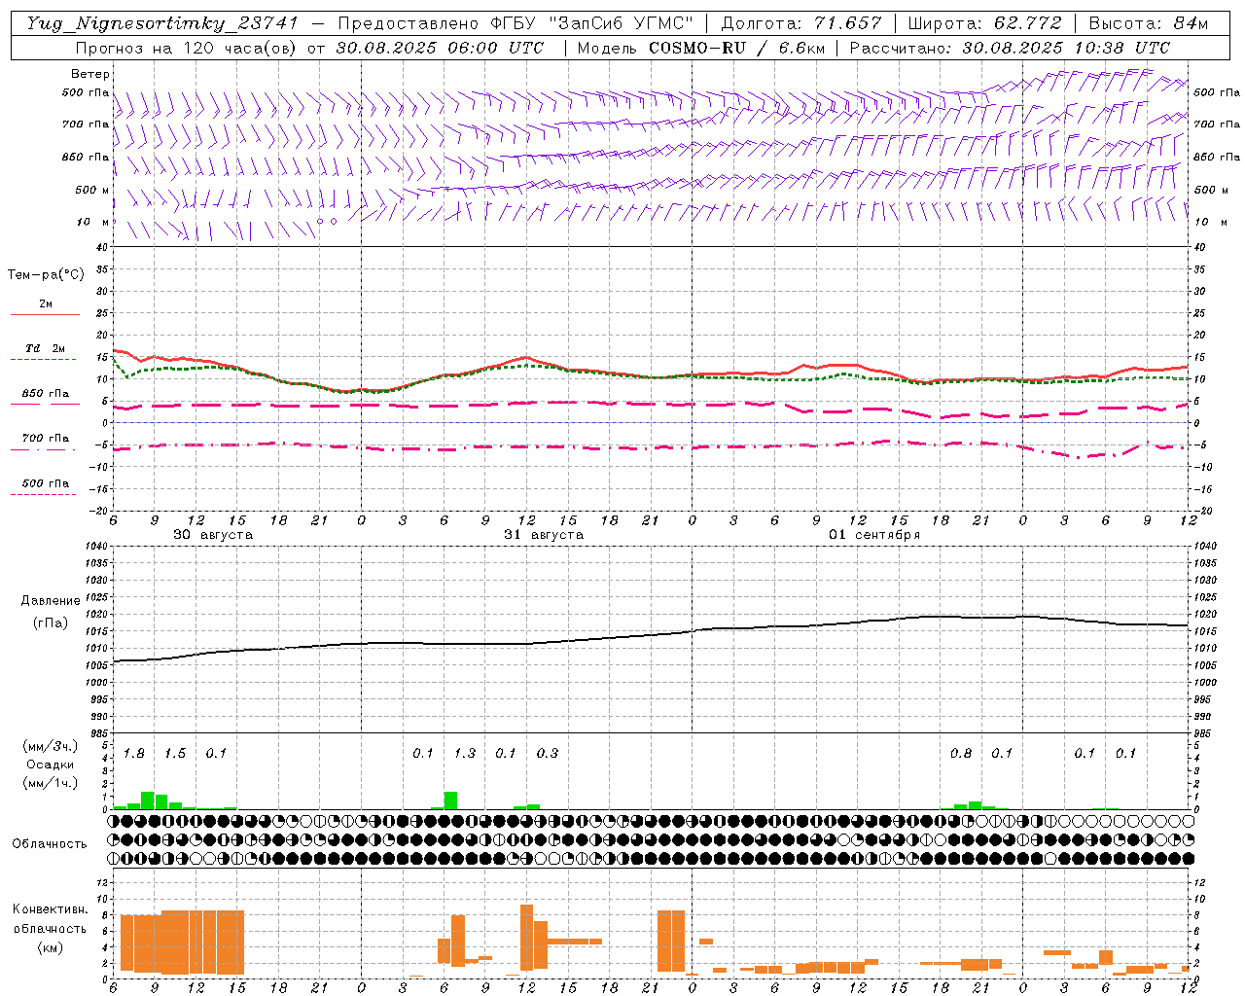Select the 700 гПа temperature legend entry
This screenshot has width=1245, height=996.
[x=46, y=439]
